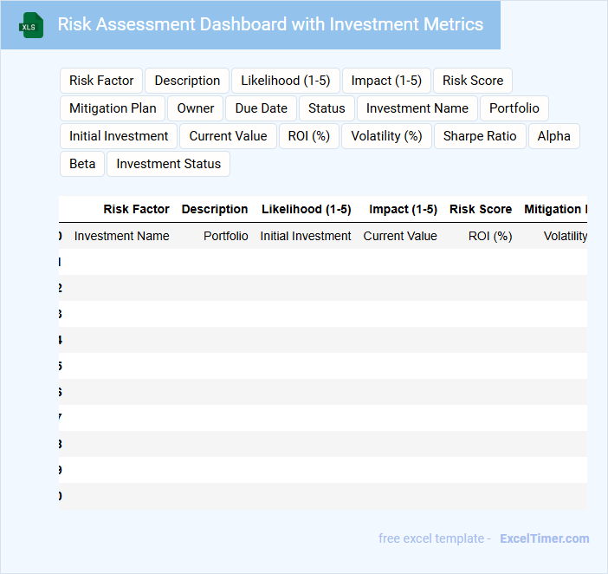Select the Risk Factor tag

[x=101, y=81]
